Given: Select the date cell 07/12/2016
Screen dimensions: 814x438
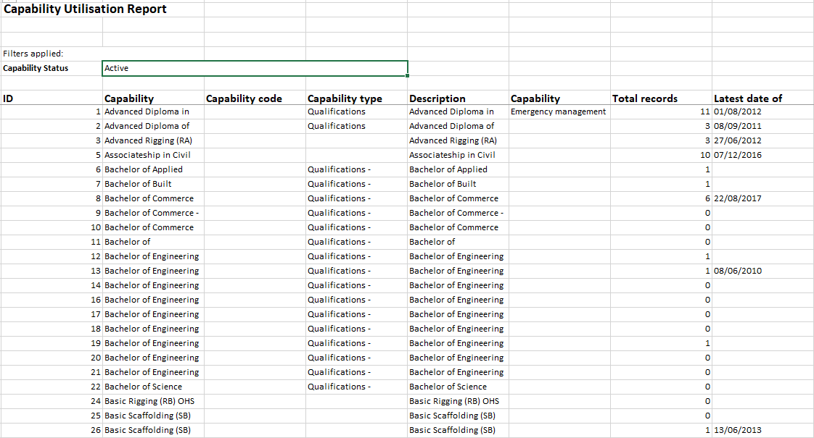Looking at the screenshot, I should (738, 155).
